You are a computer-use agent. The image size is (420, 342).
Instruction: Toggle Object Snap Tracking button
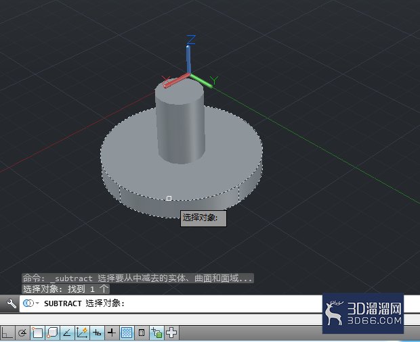(67, 333)
